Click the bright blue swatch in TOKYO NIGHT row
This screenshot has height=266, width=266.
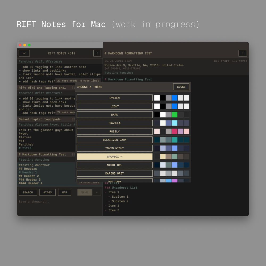pyautogui.click(x=174, y=148)
